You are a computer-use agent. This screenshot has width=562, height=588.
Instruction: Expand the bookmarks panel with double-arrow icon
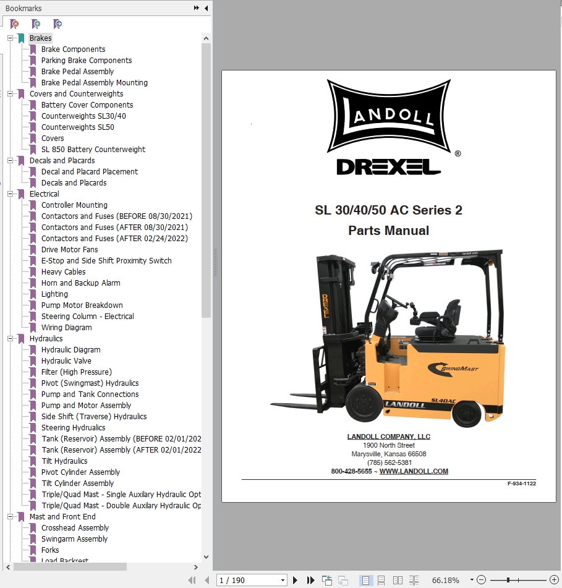pos(197,8)
